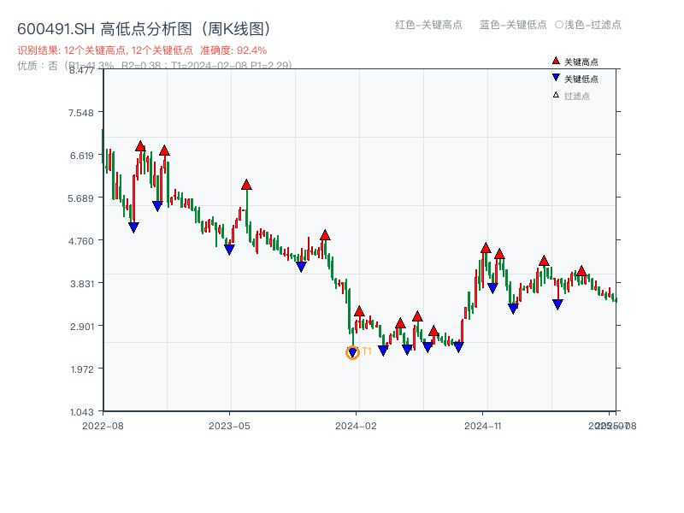Screen dimensions: 684x513
Task: Click the x-axis date 2023-05
Action: tap(229, 426)
